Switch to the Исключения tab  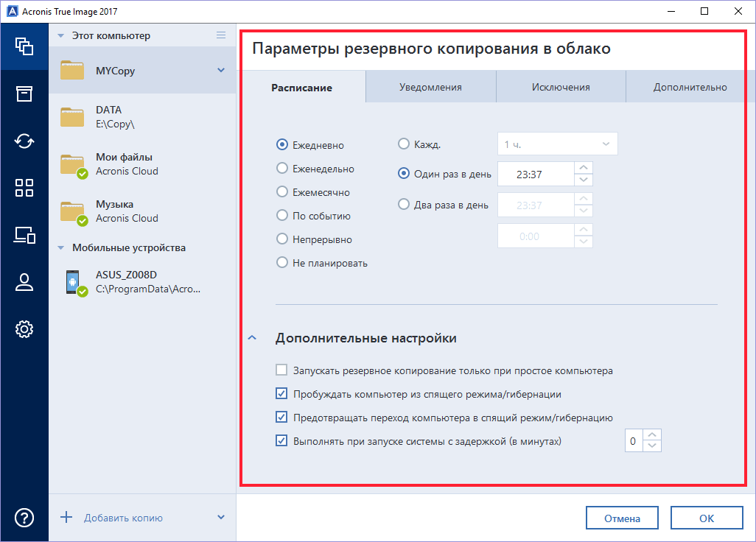(561, 87)
